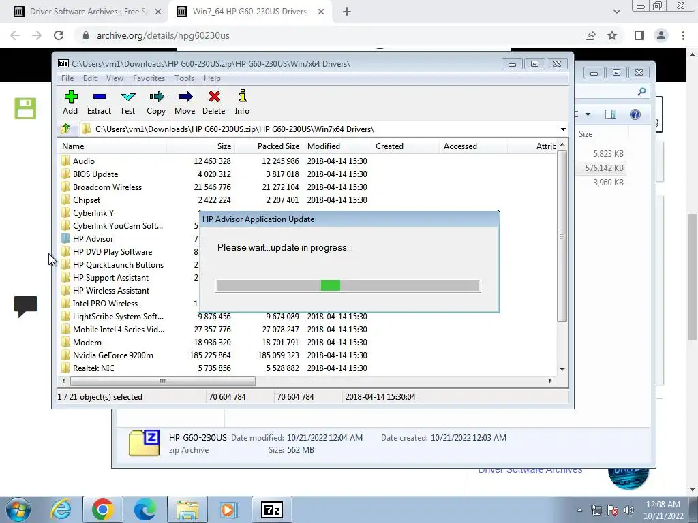Open File Explorer taskbar button
This screenshot has width=698, height=523.
pos(187,509)
